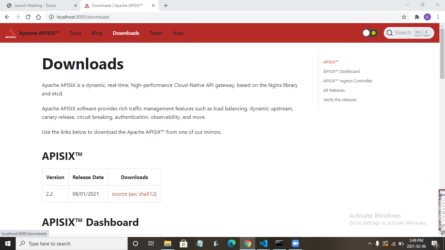
Task: Open Task View on the taskbar
Action: click(x=151, y=243)
